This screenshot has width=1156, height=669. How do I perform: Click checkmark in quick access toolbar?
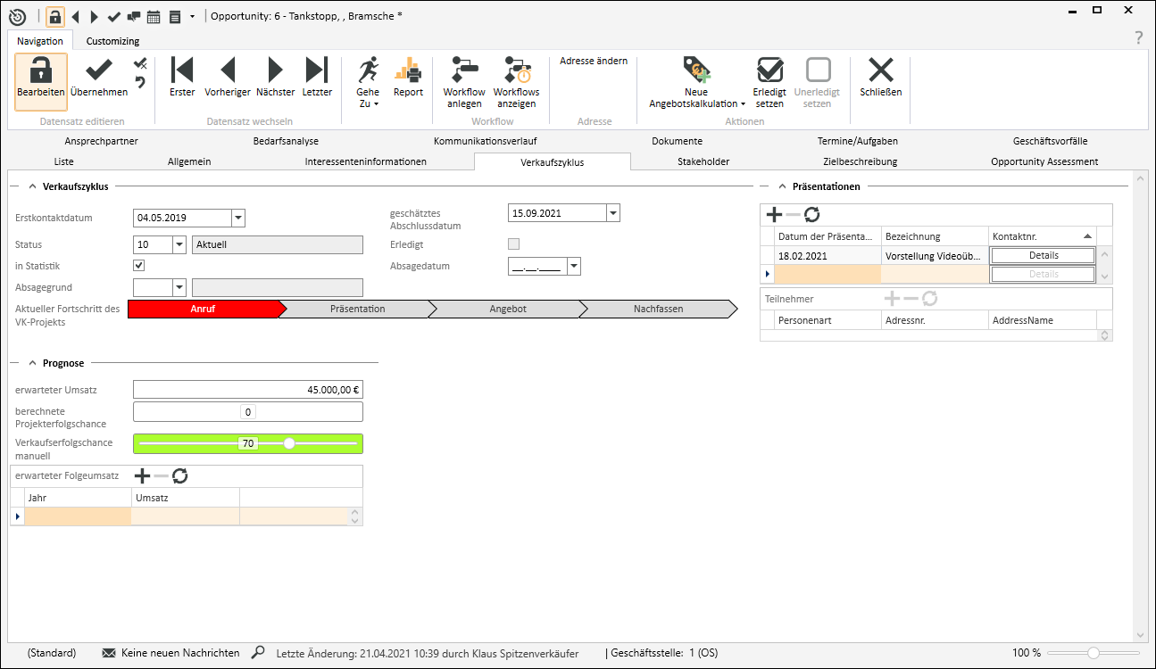click(113, 16)
